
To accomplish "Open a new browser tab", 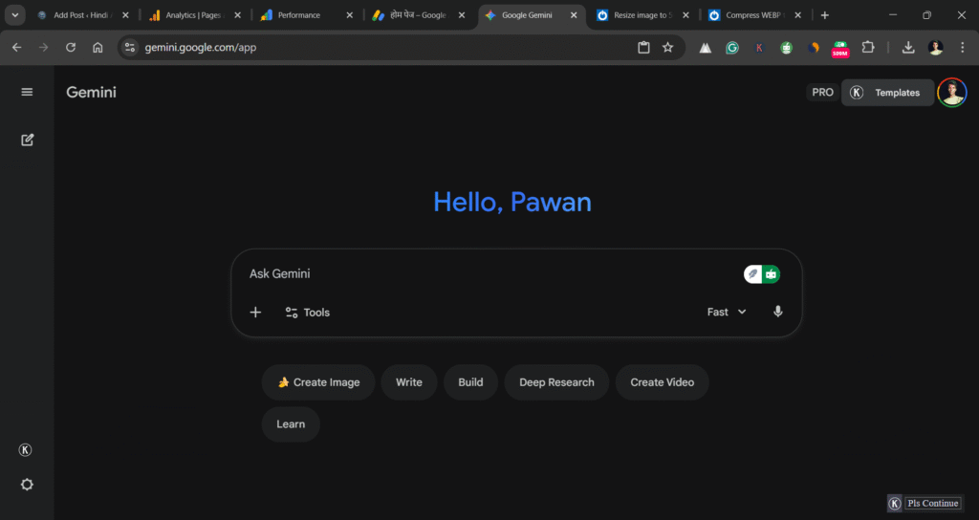I will click(825, 15).
